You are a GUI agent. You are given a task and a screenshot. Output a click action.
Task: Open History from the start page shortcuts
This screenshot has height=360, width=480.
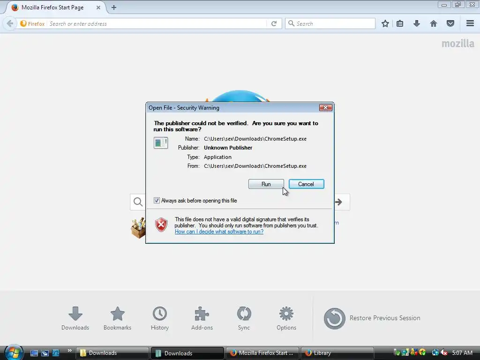click(160, 318)
